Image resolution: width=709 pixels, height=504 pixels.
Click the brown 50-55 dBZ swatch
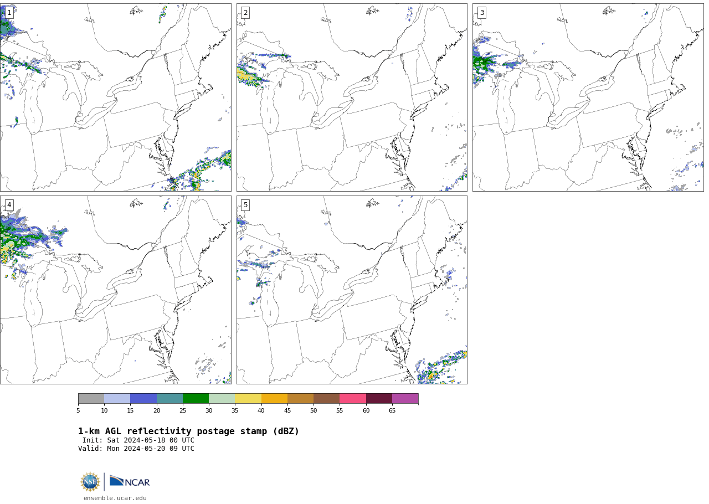point(326,399)
